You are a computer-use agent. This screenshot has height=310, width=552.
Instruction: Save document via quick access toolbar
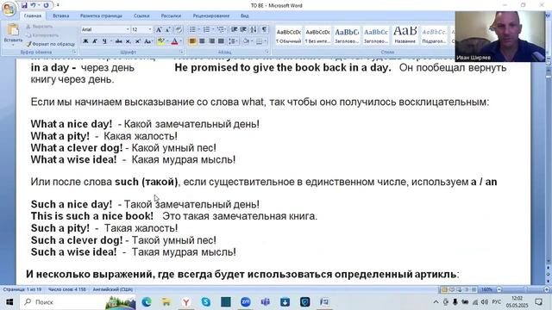pyautogui.click(x=24, y=5)
